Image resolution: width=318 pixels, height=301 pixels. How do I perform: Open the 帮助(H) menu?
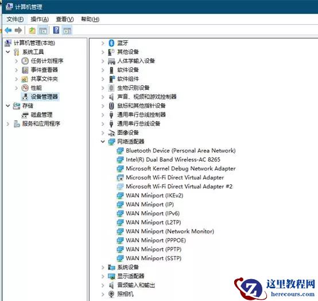coord(90,20)
